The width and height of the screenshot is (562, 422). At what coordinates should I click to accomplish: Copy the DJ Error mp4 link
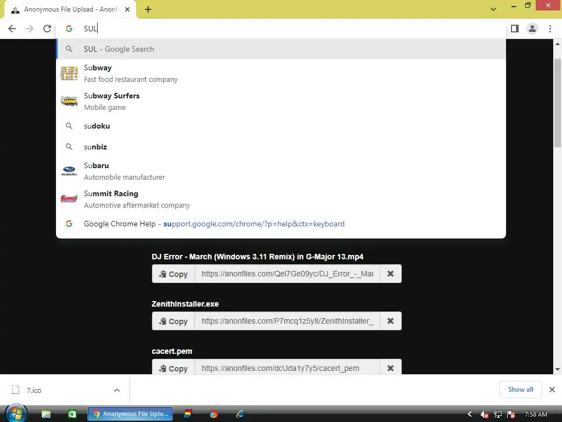[x=173, y=274]
